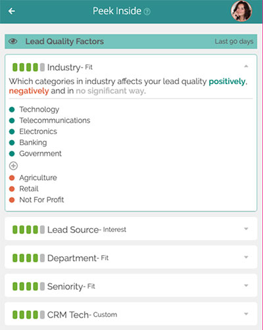
Task: Open the Seniority- Fit row title
Action: point(71,287)
